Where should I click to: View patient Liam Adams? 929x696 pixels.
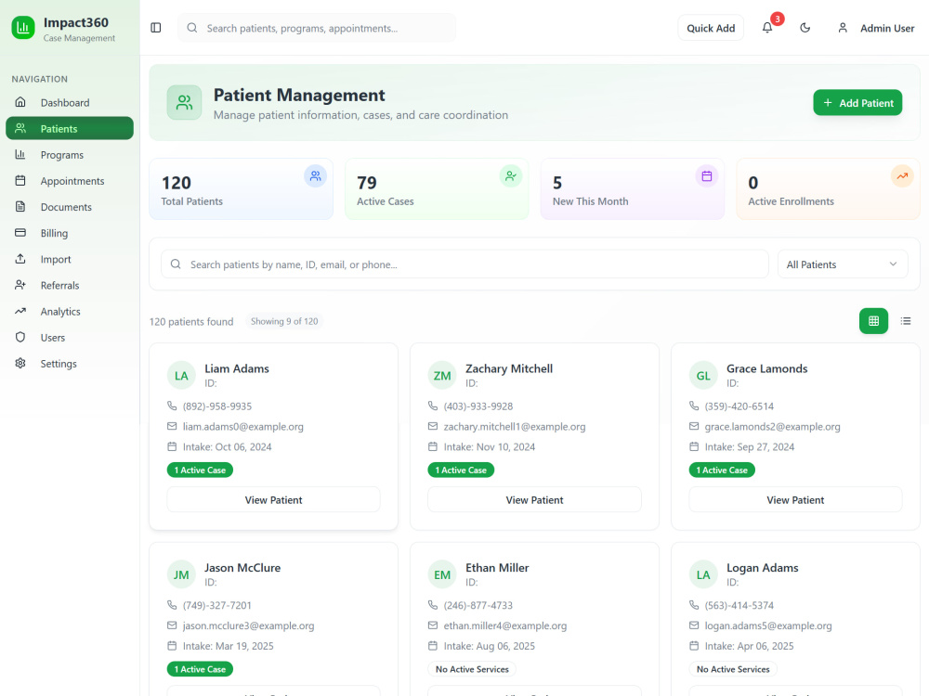[273, 499]
